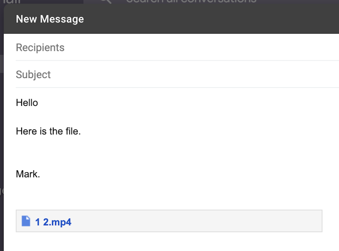Place cursor on the Mark. signature line
The height and width of the screenshot is (251, 339).
pos(28,174)
